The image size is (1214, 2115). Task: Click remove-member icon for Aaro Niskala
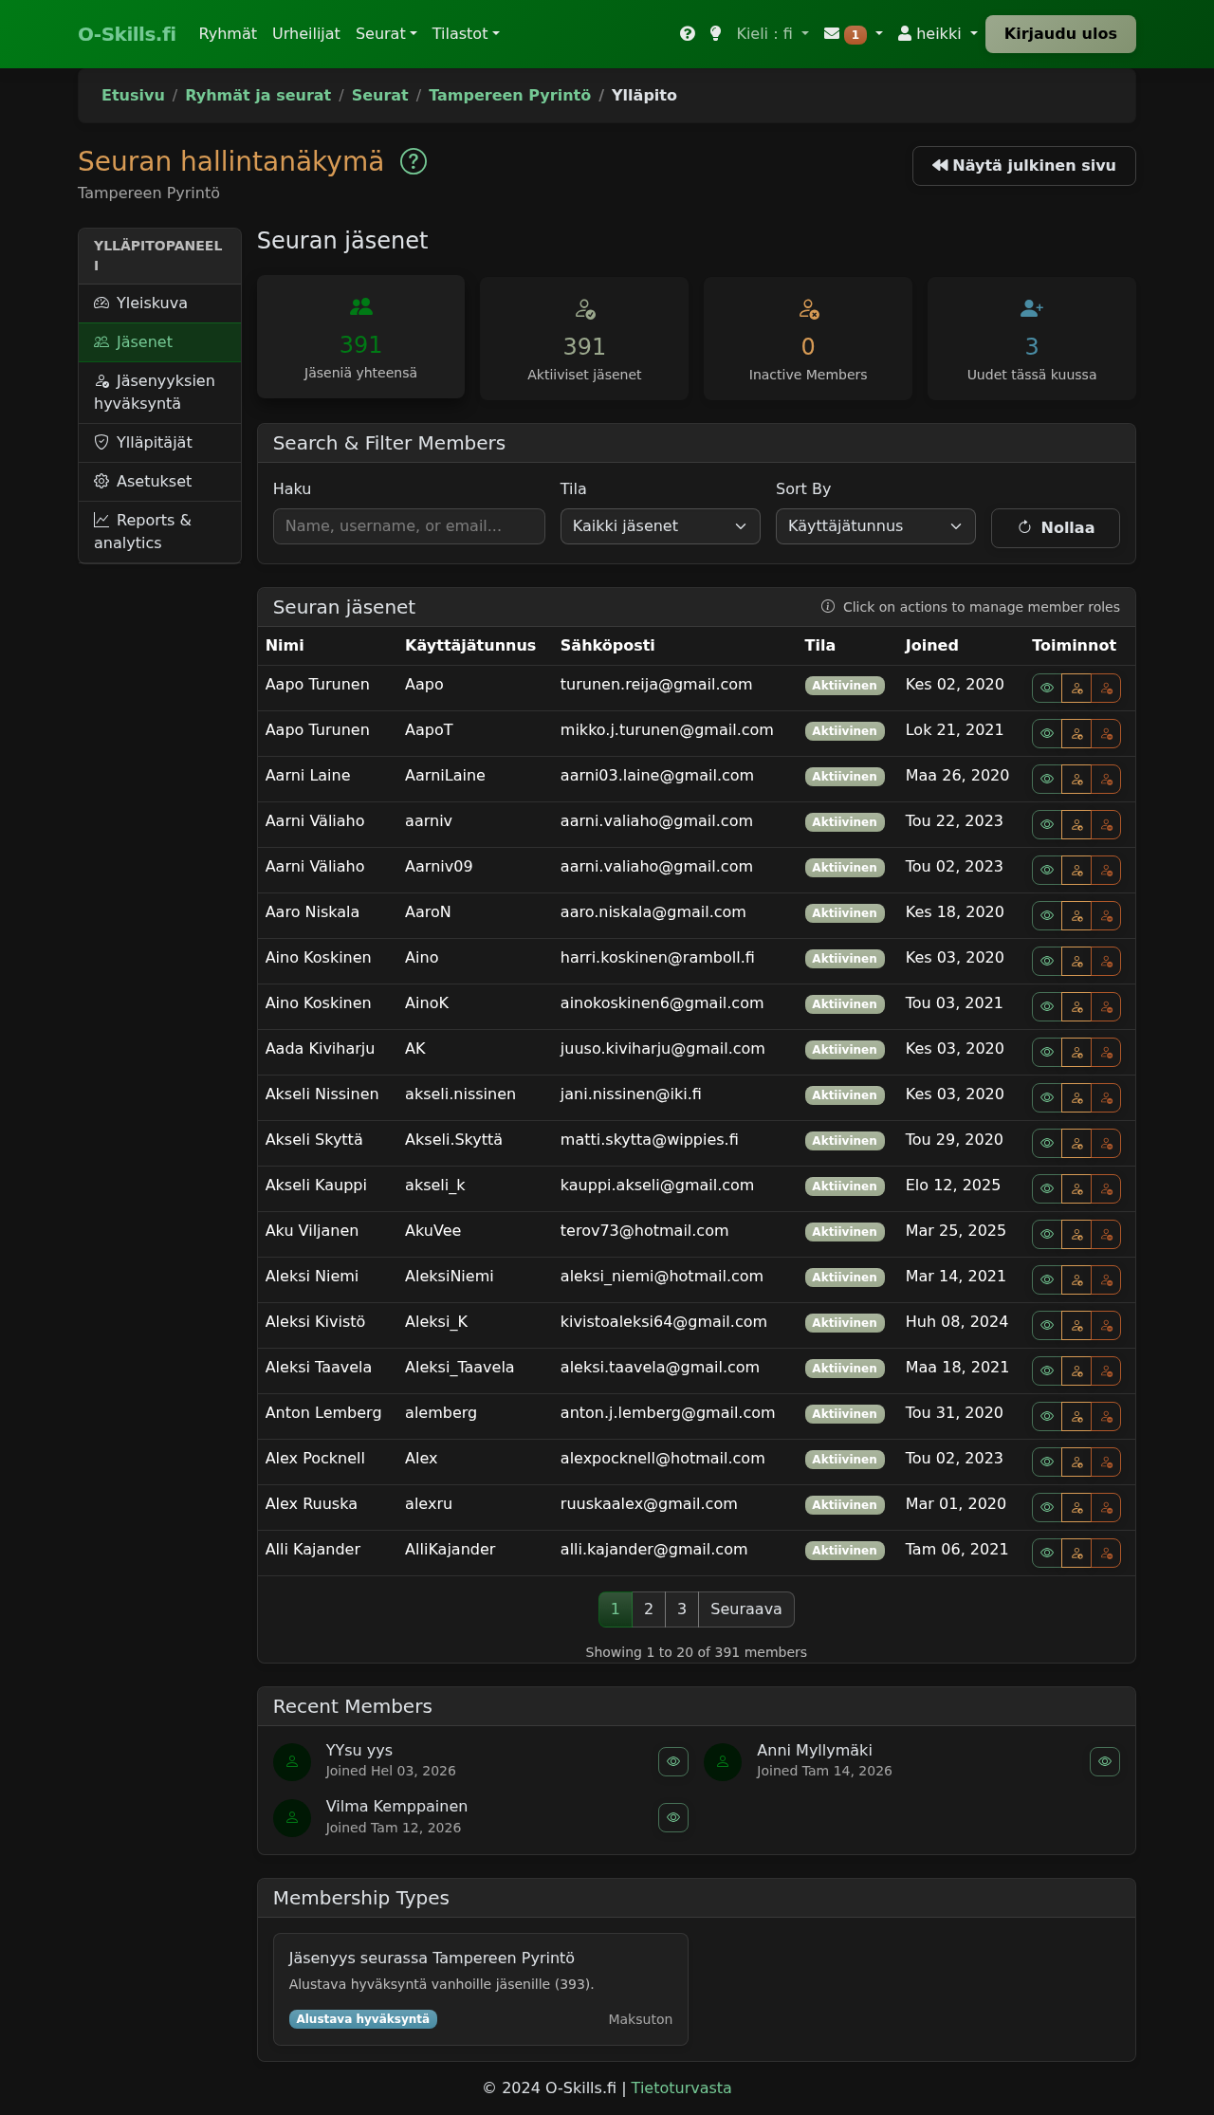[x=1106, y=916]
